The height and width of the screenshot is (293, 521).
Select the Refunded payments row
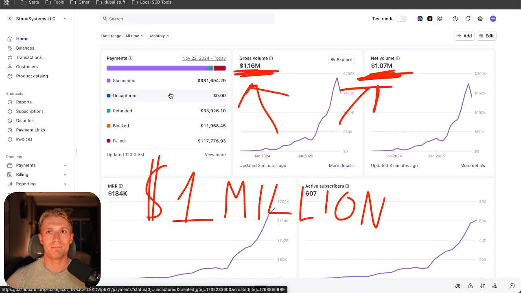166,111
